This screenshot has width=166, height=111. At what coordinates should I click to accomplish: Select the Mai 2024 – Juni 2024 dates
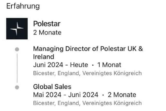point(66,95)
